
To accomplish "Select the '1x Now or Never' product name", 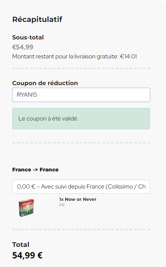I will [x=78, y=199].
